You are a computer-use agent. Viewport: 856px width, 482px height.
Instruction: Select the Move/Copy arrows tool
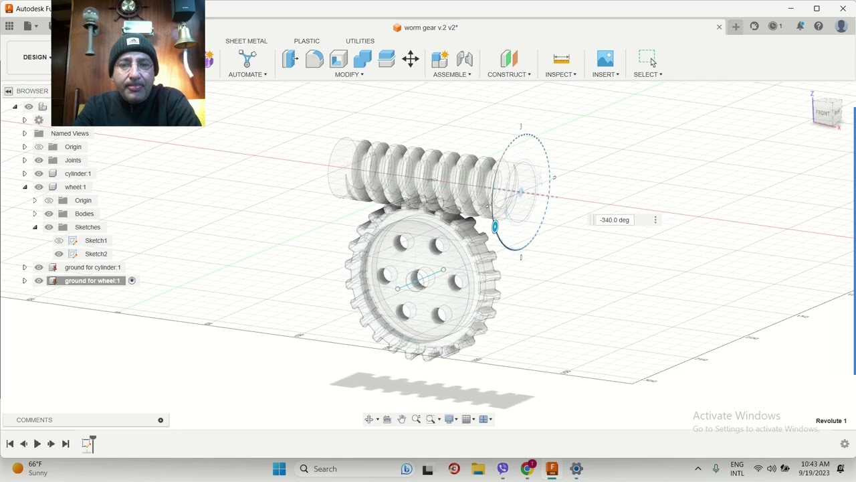(411, 59)
